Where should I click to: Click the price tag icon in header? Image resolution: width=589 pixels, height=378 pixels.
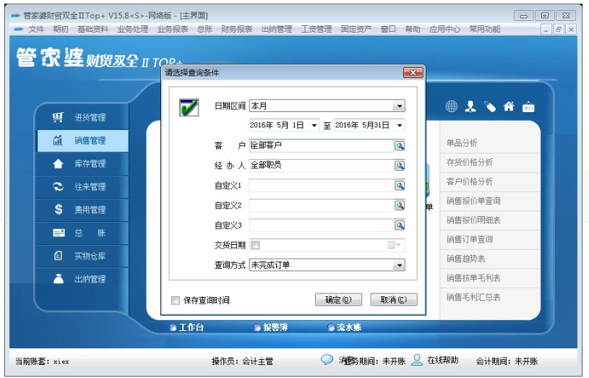click(x=490, y=107)
